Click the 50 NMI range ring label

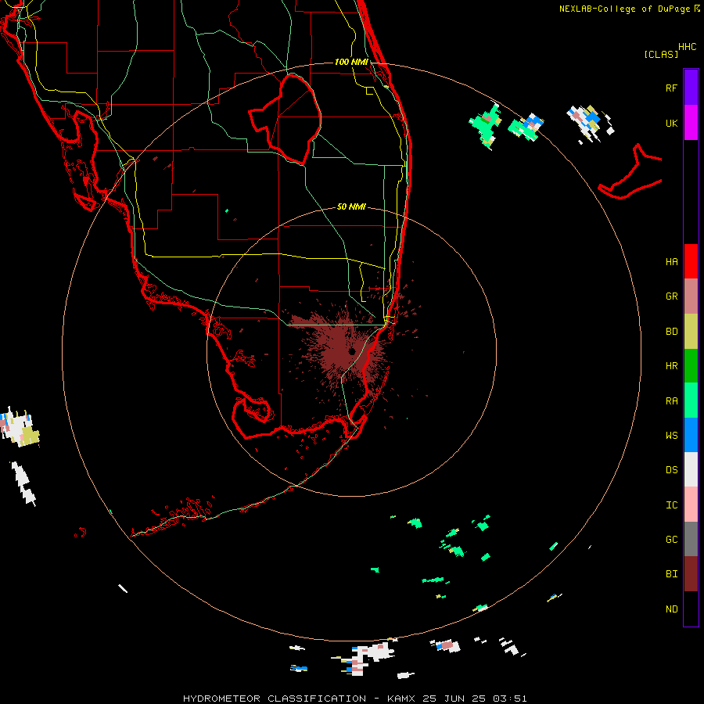tap(351, 207)
